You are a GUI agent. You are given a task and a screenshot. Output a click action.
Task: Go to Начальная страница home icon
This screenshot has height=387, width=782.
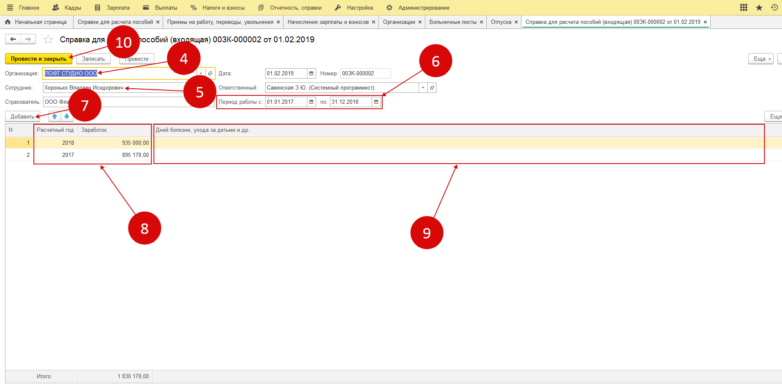(x=8, y=22)
